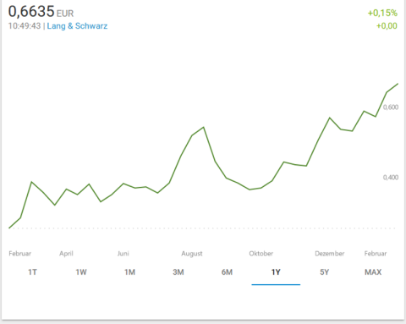Click the April x-axis label
This screenshot has width=406, height=324.
tap(66, 254)
